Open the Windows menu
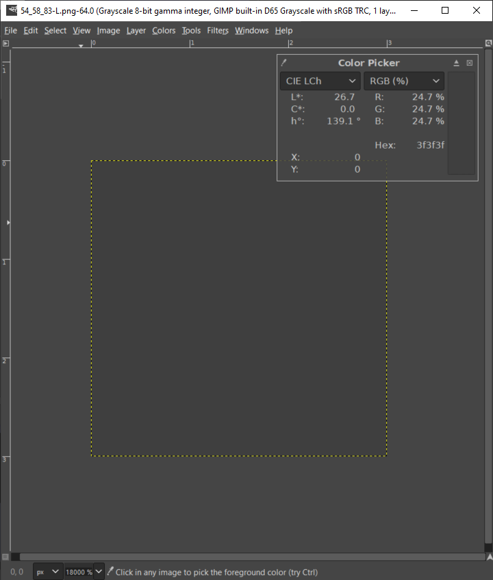Viewport: 493px width, 580px height. 252,31
